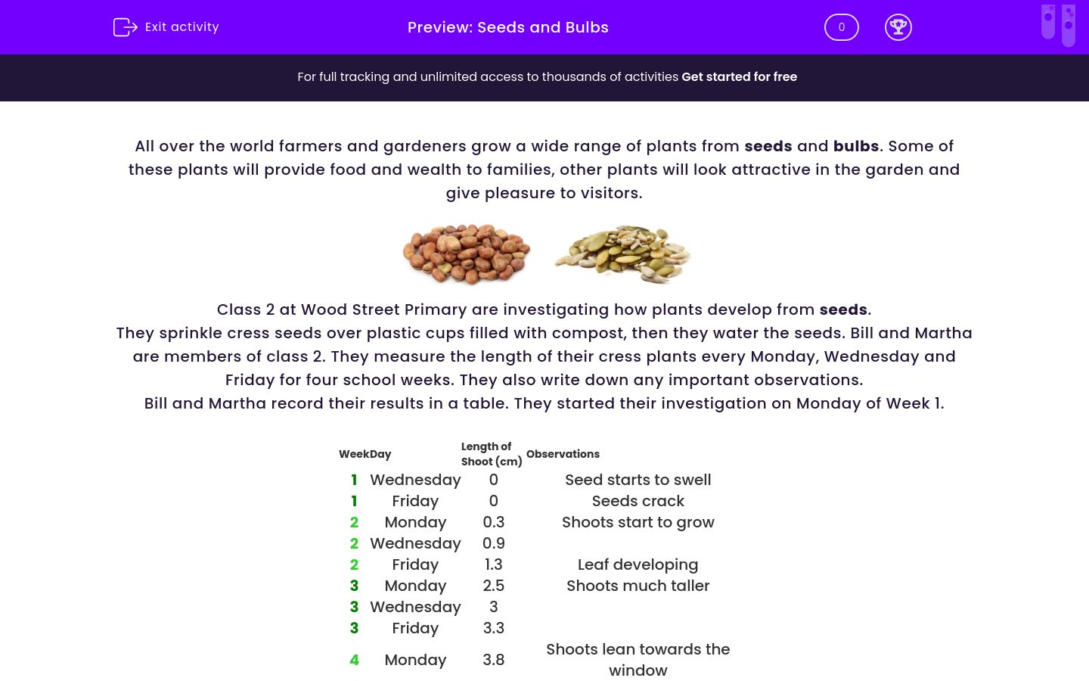
Task: Select the Week 4 Monday observation row
Action: (529, 660)
